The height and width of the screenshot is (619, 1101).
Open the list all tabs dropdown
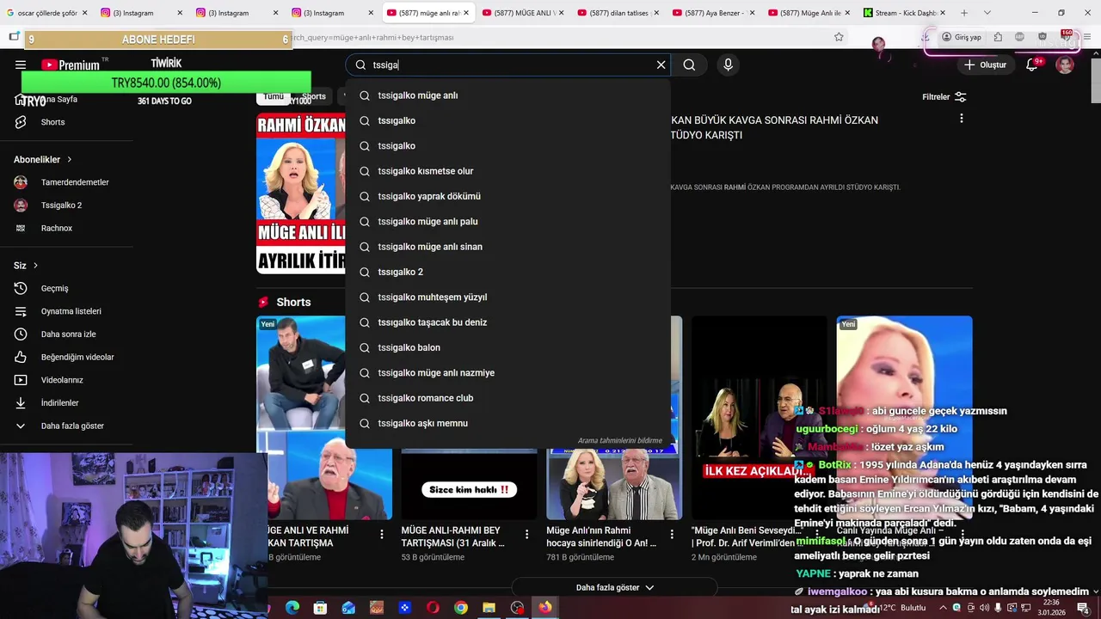click(x=987, y=13)
